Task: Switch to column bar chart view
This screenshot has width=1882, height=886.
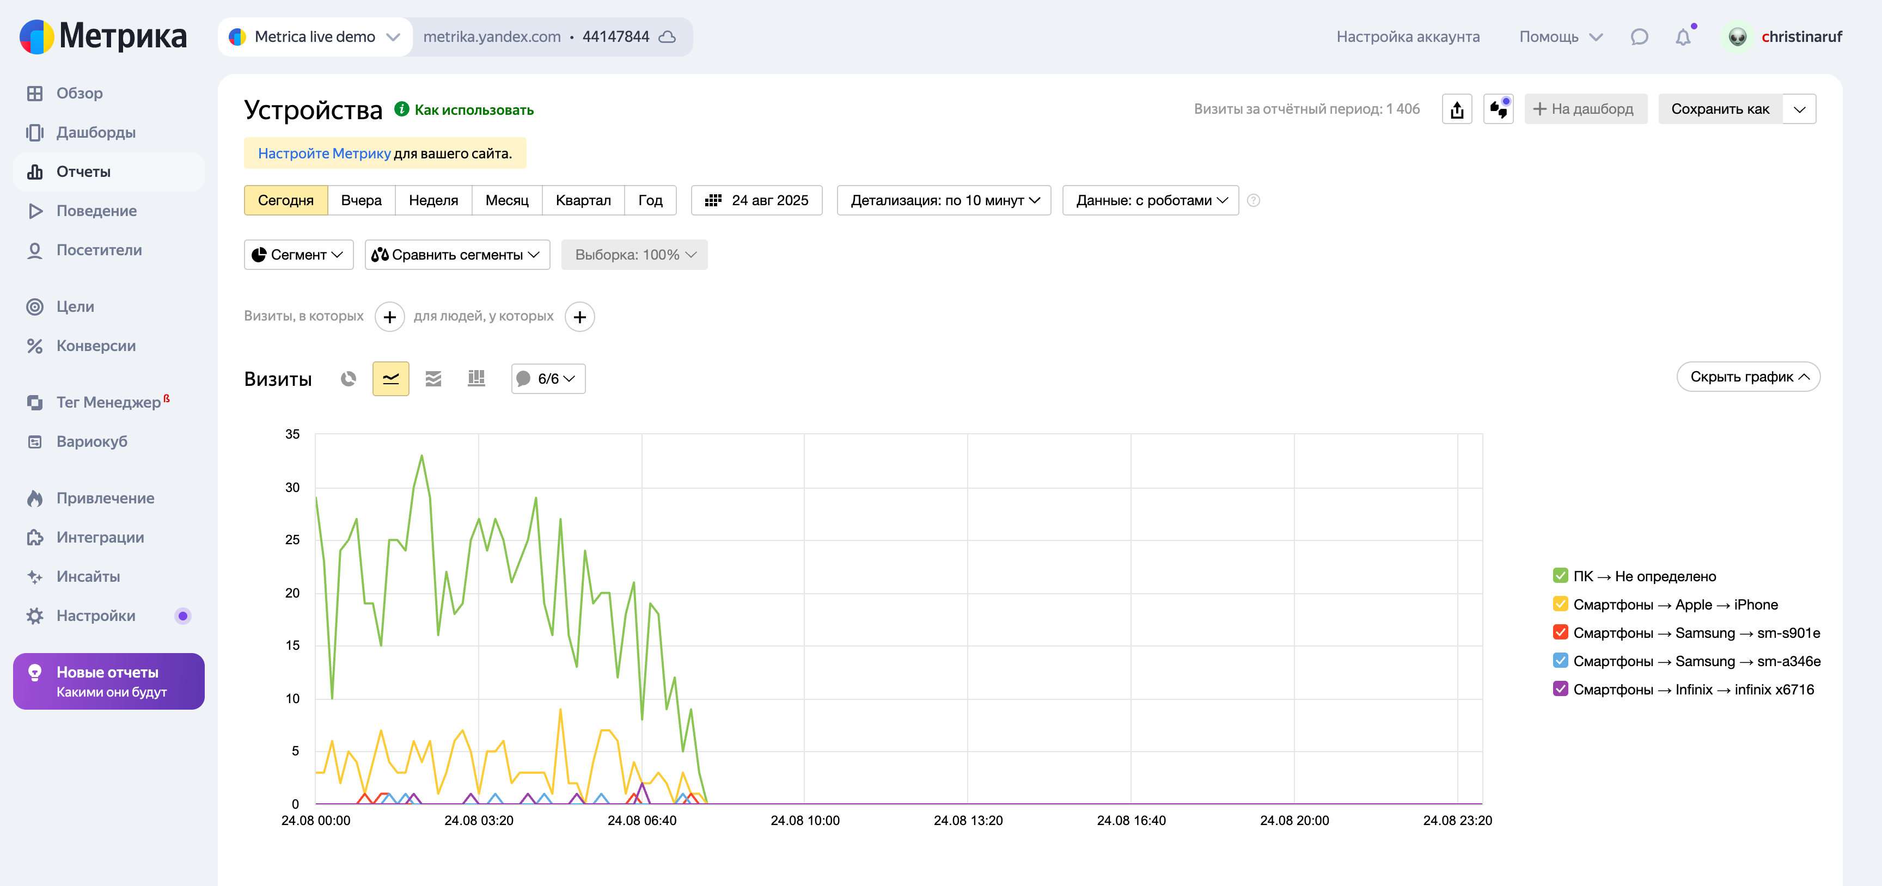Action: coord(476,378)
